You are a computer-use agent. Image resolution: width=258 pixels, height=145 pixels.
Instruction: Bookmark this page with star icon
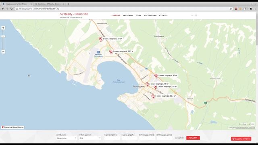click(231, 9)
